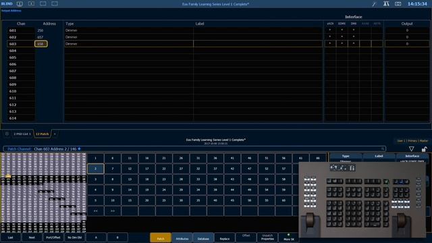432x243 pixels.
Task: Click the Unpatch Properties softkey
Action: click(x=267, y=237)
